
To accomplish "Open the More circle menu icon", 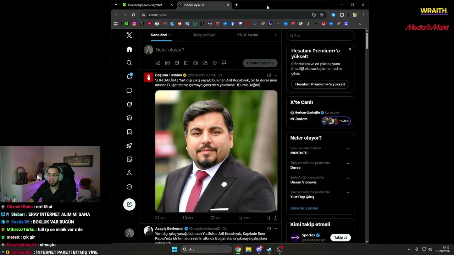I will pos(129,187).
